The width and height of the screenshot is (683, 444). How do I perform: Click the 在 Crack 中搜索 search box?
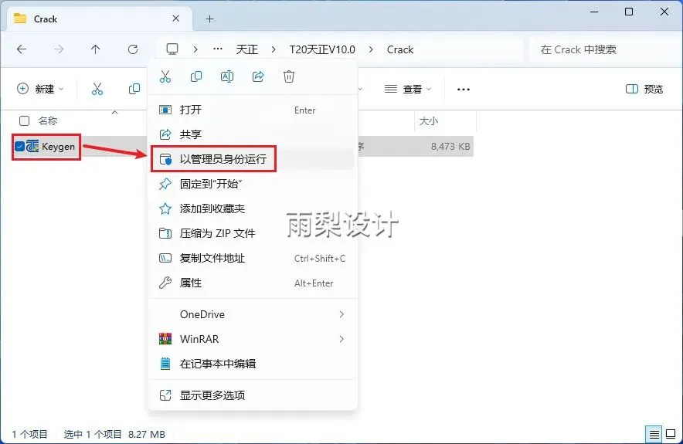click(x=606, y=49)
